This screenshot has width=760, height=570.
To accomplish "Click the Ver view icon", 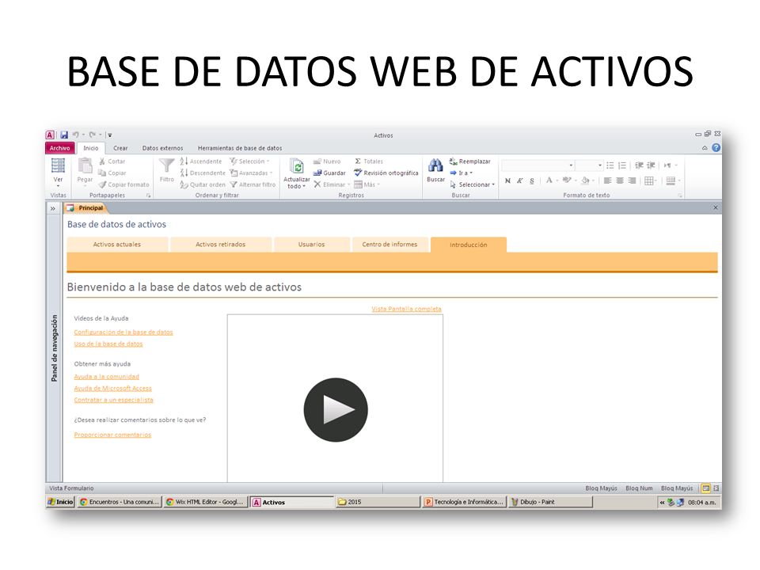I will [x=58, y=166].
